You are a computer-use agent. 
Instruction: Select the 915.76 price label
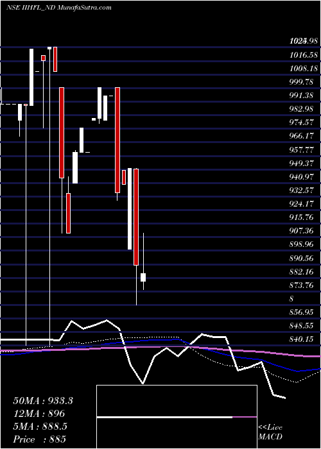[x=301, y=217]
